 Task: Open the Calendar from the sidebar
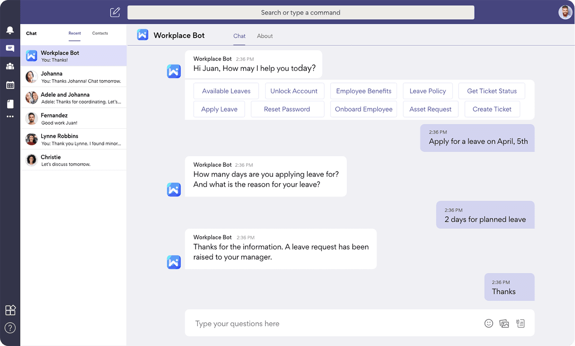tap(10, 85)
